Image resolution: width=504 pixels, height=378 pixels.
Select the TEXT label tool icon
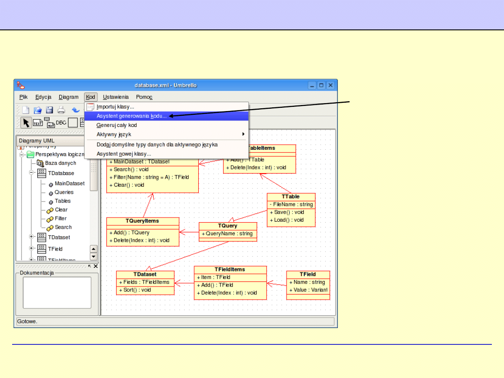point(38,123)
